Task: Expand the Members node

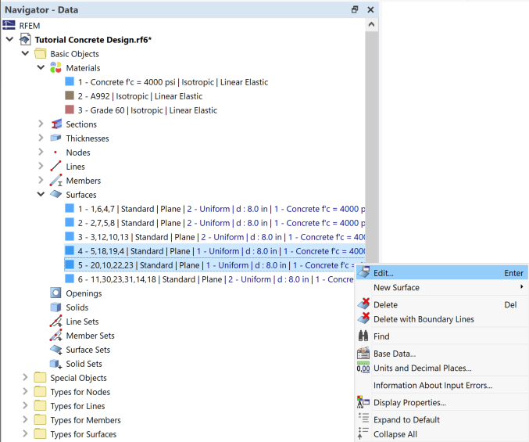Action: [41, 180]
